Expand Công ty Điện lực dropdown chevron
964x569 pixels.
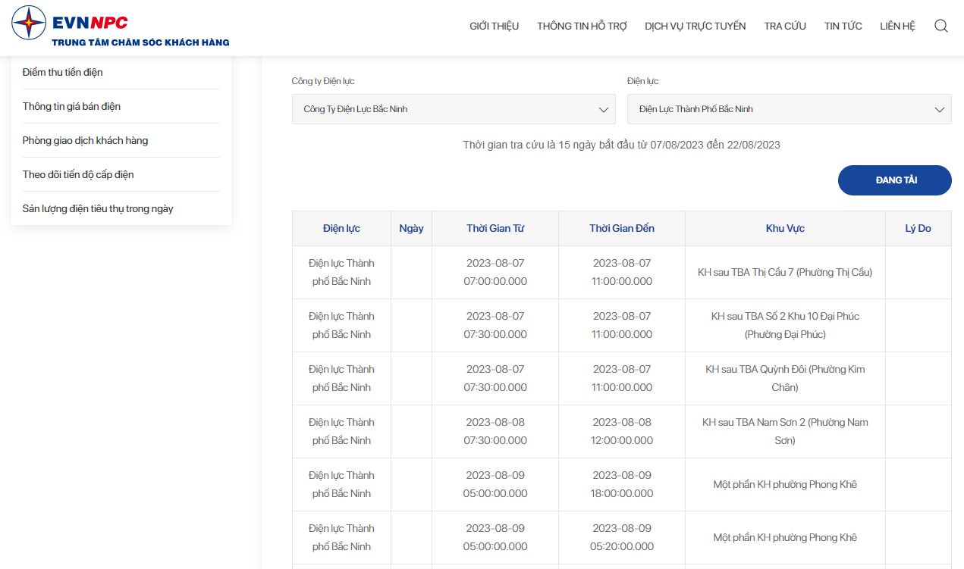click(604, 109)
